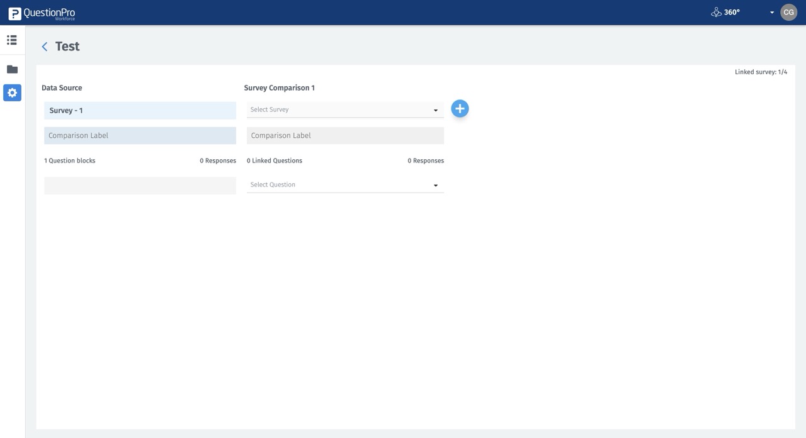Open the CG profile avatar menu
806x438 pixels.
pyautogui.click(x=788, y=12)
